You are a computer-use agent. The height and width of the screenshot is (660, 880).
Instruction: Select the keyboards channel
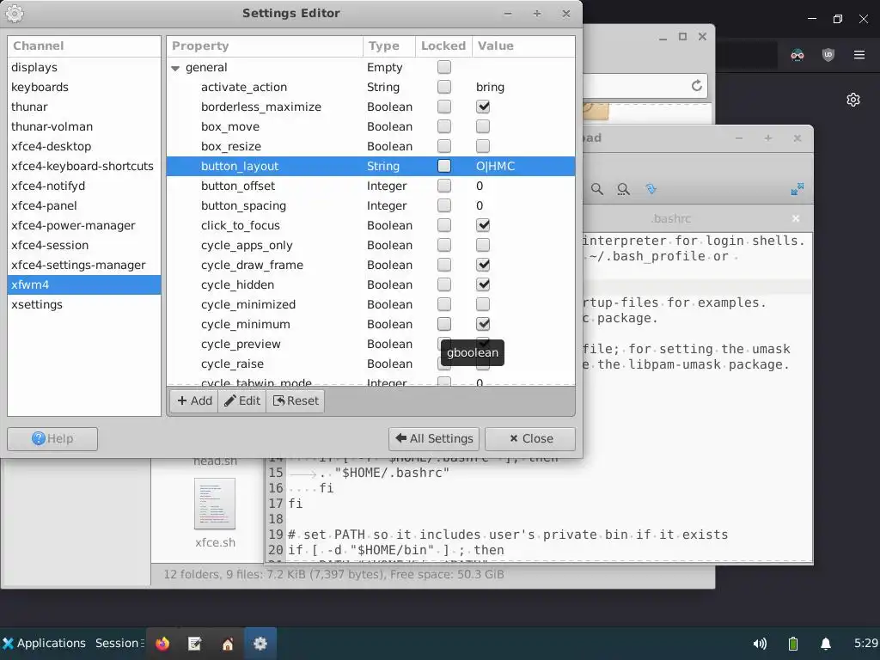pyautogui.click(x=84, y=87)
